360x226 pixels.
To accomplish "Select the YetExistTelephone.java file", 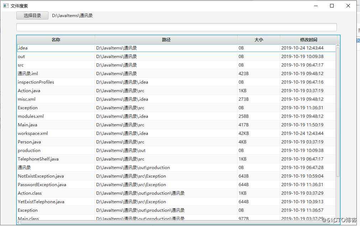I will click(41, 202).
